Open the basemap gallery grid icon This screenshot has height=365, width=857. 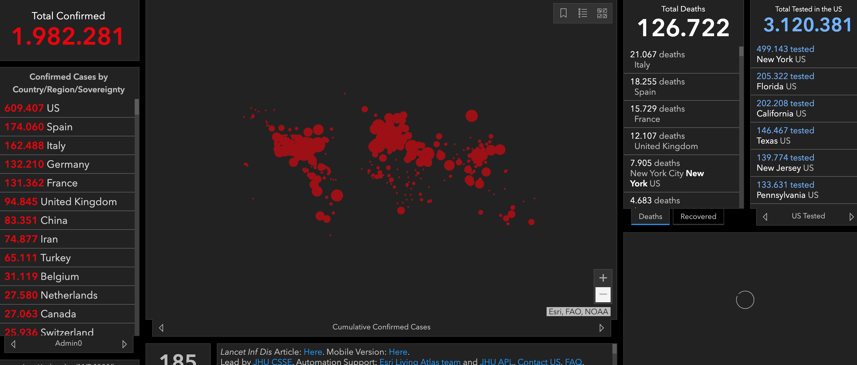tap(602, 13)
